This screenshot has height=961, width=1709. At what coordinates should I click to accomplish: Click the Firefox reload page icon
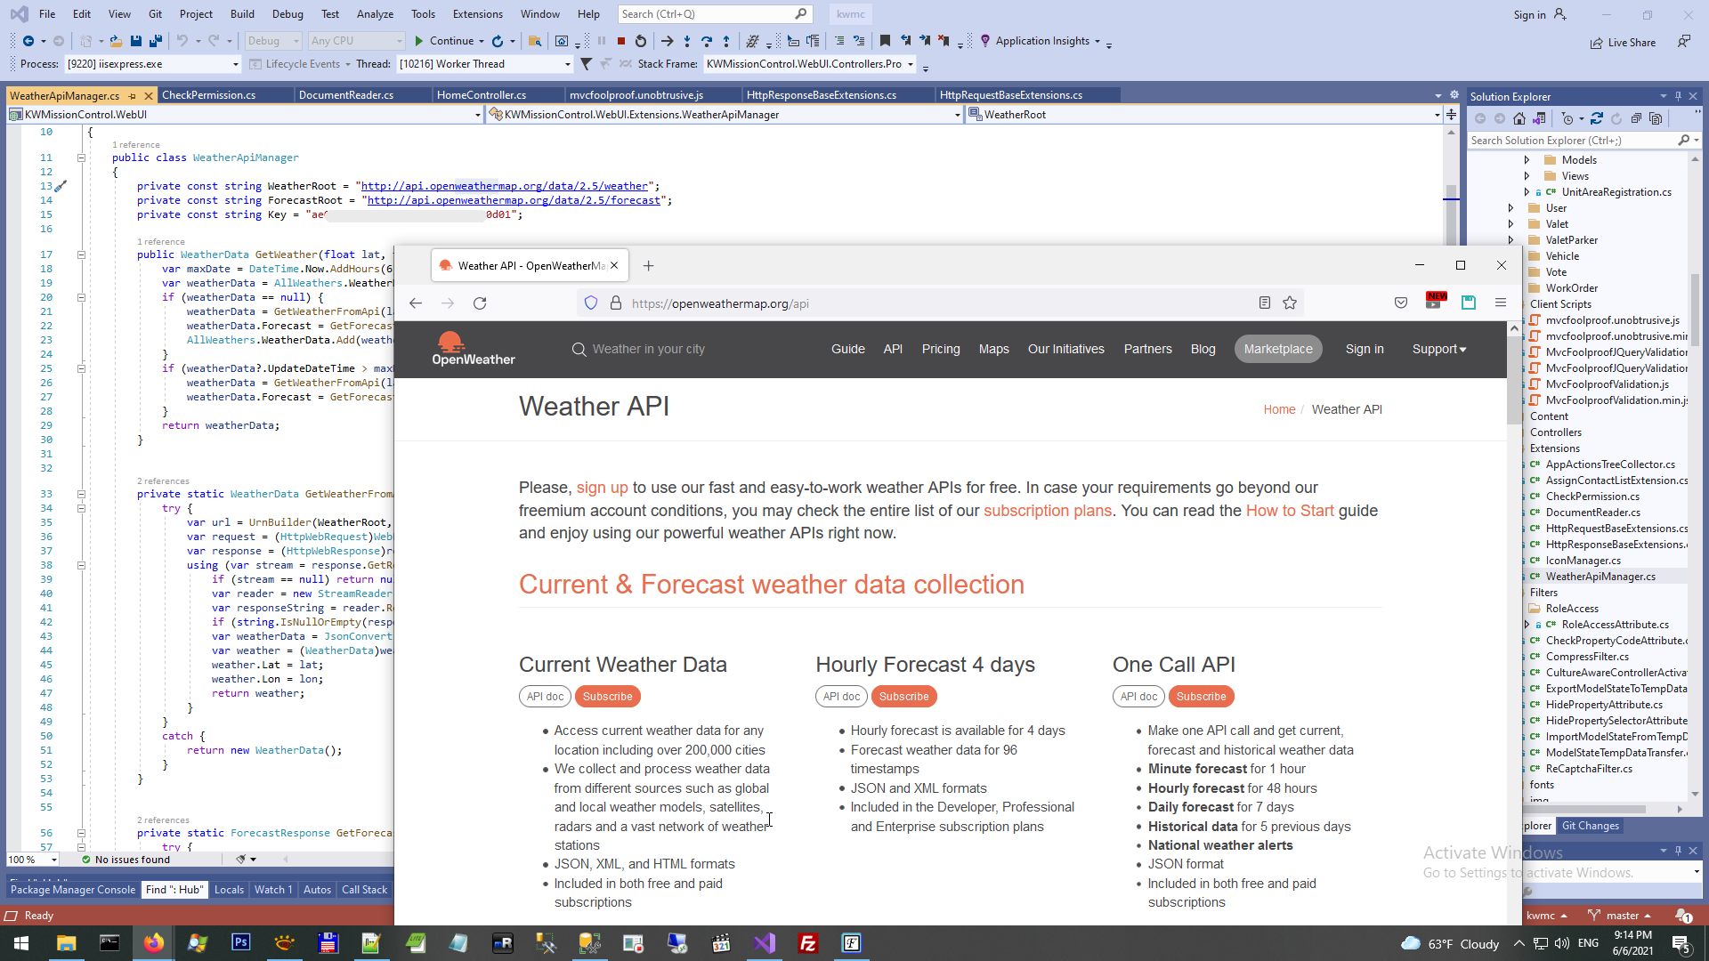(x=480, y=303)
